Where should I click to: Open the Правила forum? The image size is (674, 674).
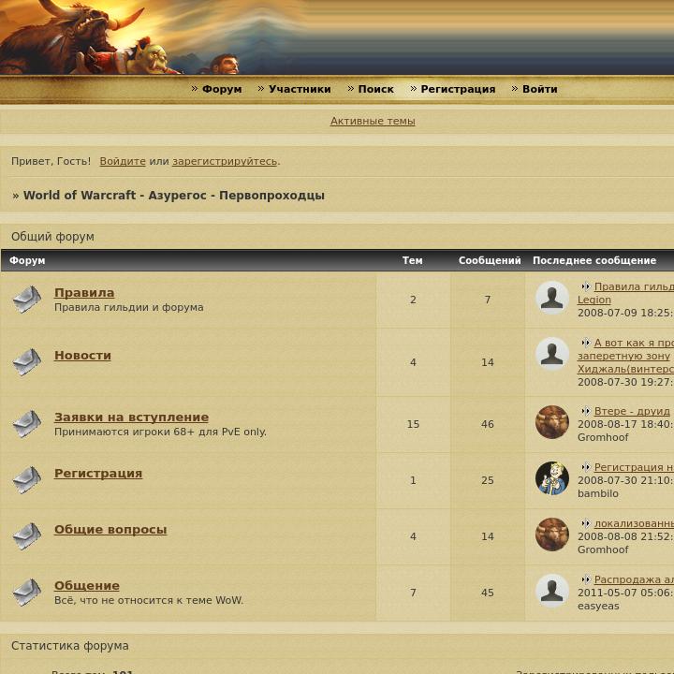tap(84, 293)
